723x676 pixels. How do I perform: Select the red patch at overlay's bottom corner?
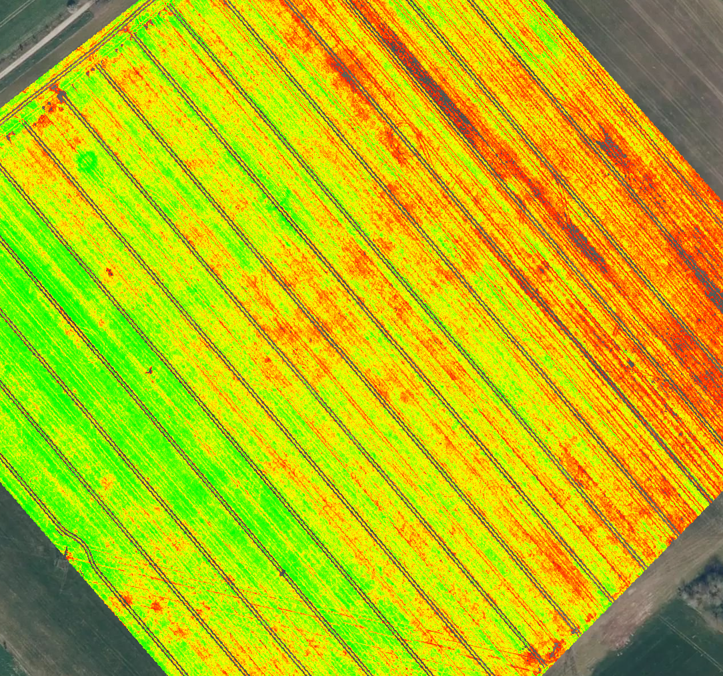534,657
